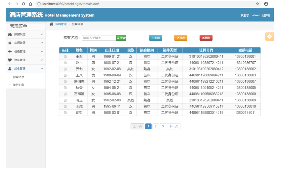
Task: Open the orange settings gear panel
Action: coord(269,37)
